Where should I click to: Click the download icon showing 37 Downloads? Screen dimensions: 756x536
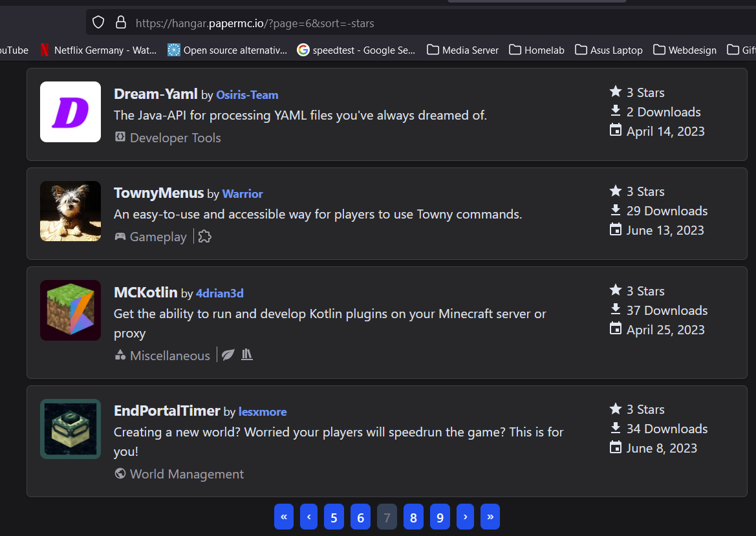tap(614, 309)
